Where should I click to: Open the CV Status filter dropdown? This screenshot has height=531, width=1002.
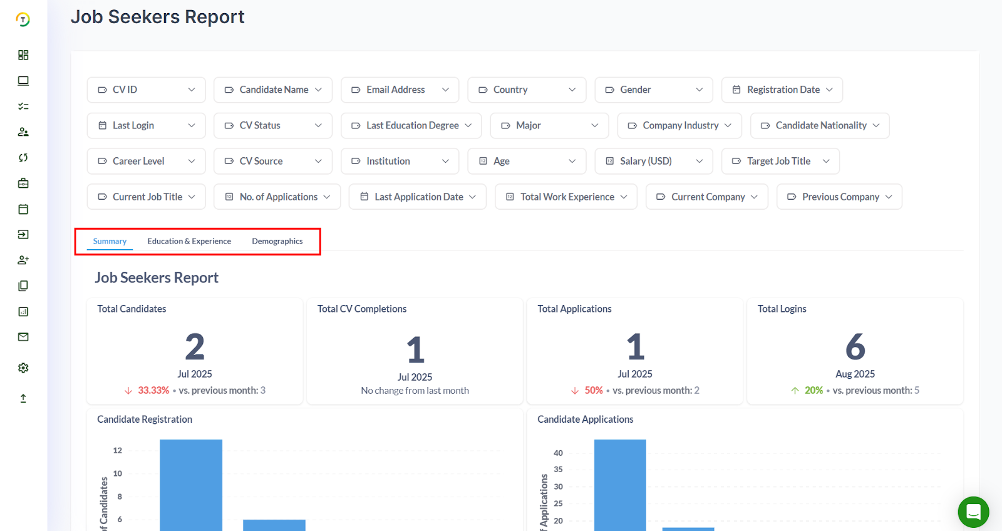[272, 126]
